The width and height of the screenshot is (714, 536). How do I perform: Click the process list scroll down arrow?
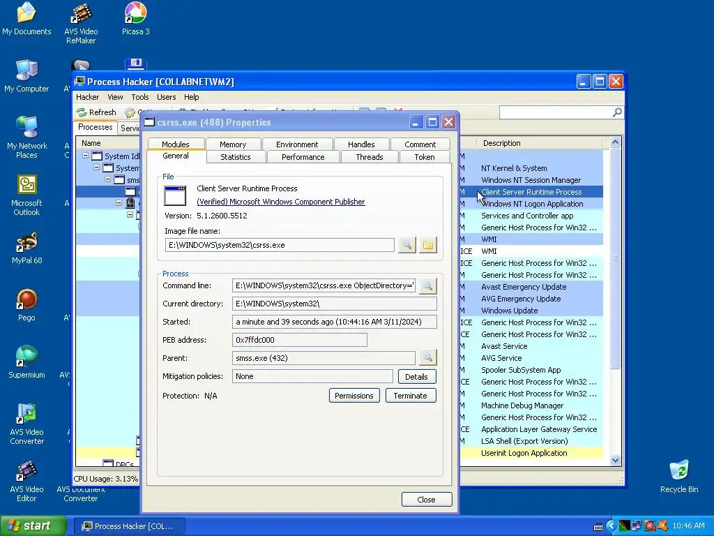(615, 460)
